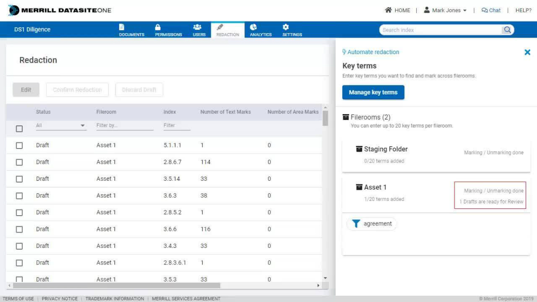The width and height of the screenshot is (537, 302).
Task: Select the Analytics pie chart icon
Action: 253,27
